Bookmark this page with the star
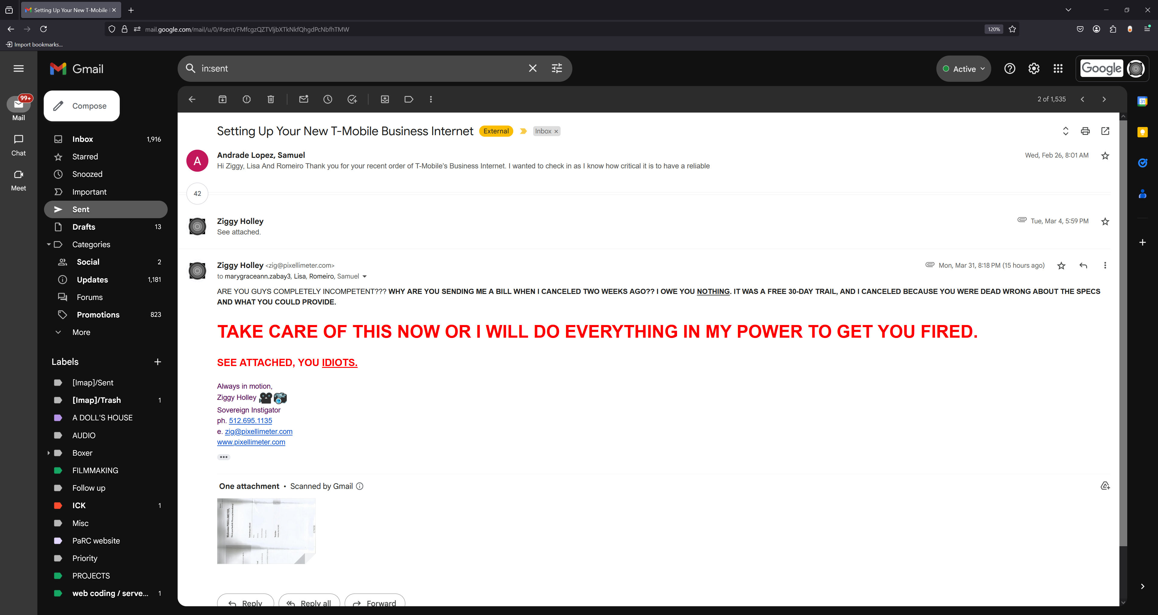The width and height of the screenshot is (1158, 615). click(x=1012, y=29)
